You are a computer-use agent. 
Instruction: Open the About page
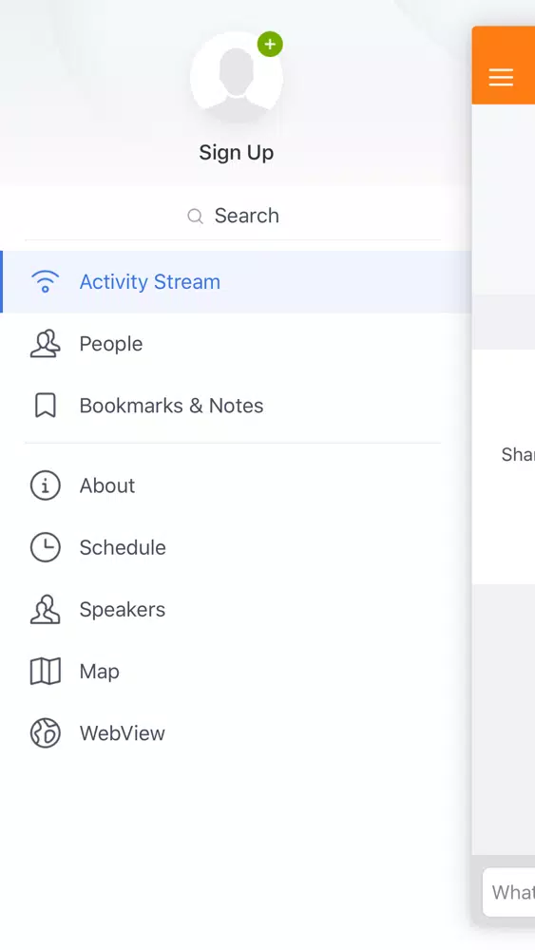(x=236, y=485)
